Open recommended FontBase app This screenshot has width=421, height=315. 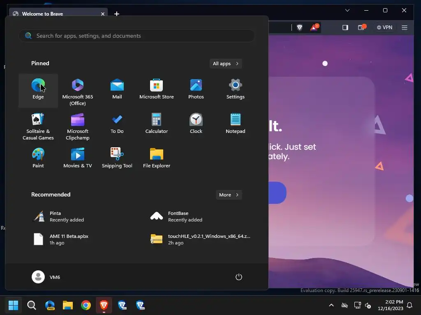tap(196, 217)
